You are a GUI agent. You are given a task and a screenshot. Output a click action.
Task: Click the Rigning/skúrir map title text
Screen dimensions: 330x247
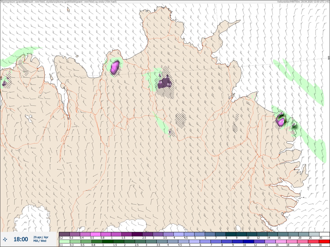pos(59,2)
